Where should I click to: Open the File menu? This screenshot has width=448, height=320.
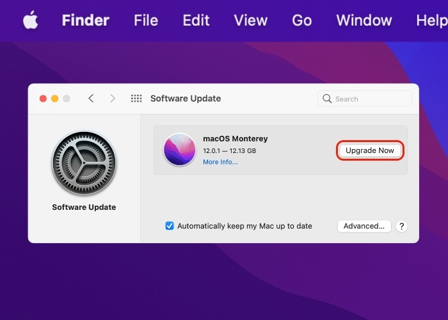pyautogui.click(x=146, y=20)
